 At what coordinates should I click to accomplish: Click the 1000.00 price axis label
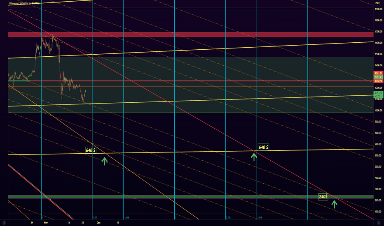[x=378, y=111]
